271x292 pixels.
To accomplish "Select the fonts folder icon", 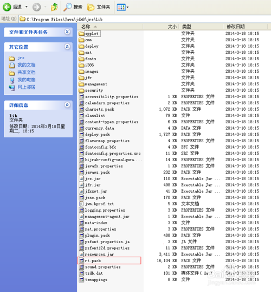I will click(81, 59).
